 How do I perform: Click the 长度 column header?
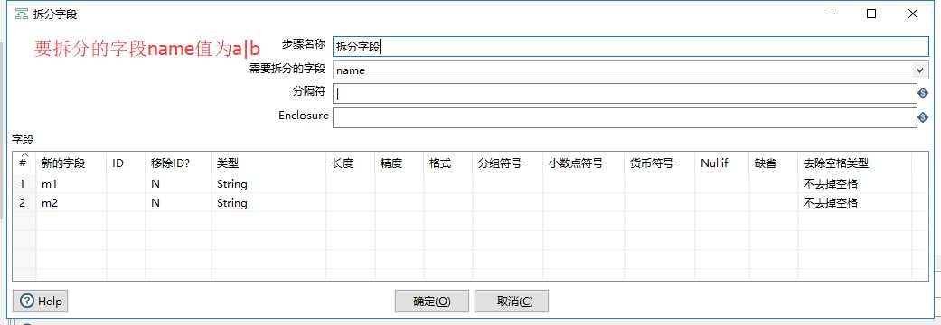coord(351,163)
